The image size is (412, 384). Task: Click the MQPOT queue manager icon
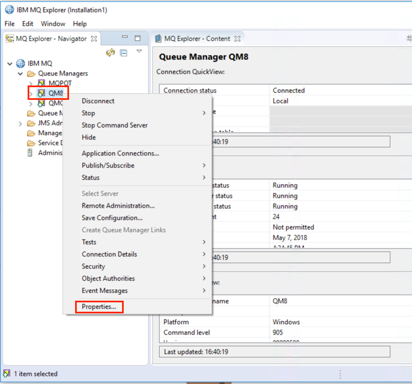tap(41, 83)
